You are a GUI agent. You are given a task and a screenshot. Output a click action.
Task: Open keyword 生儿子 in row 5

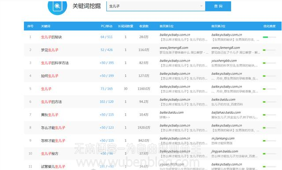click(46, 89)
